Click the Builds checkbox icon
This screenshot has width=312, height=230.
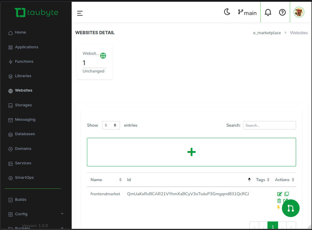pyautogui.click(x=11, y=200)
